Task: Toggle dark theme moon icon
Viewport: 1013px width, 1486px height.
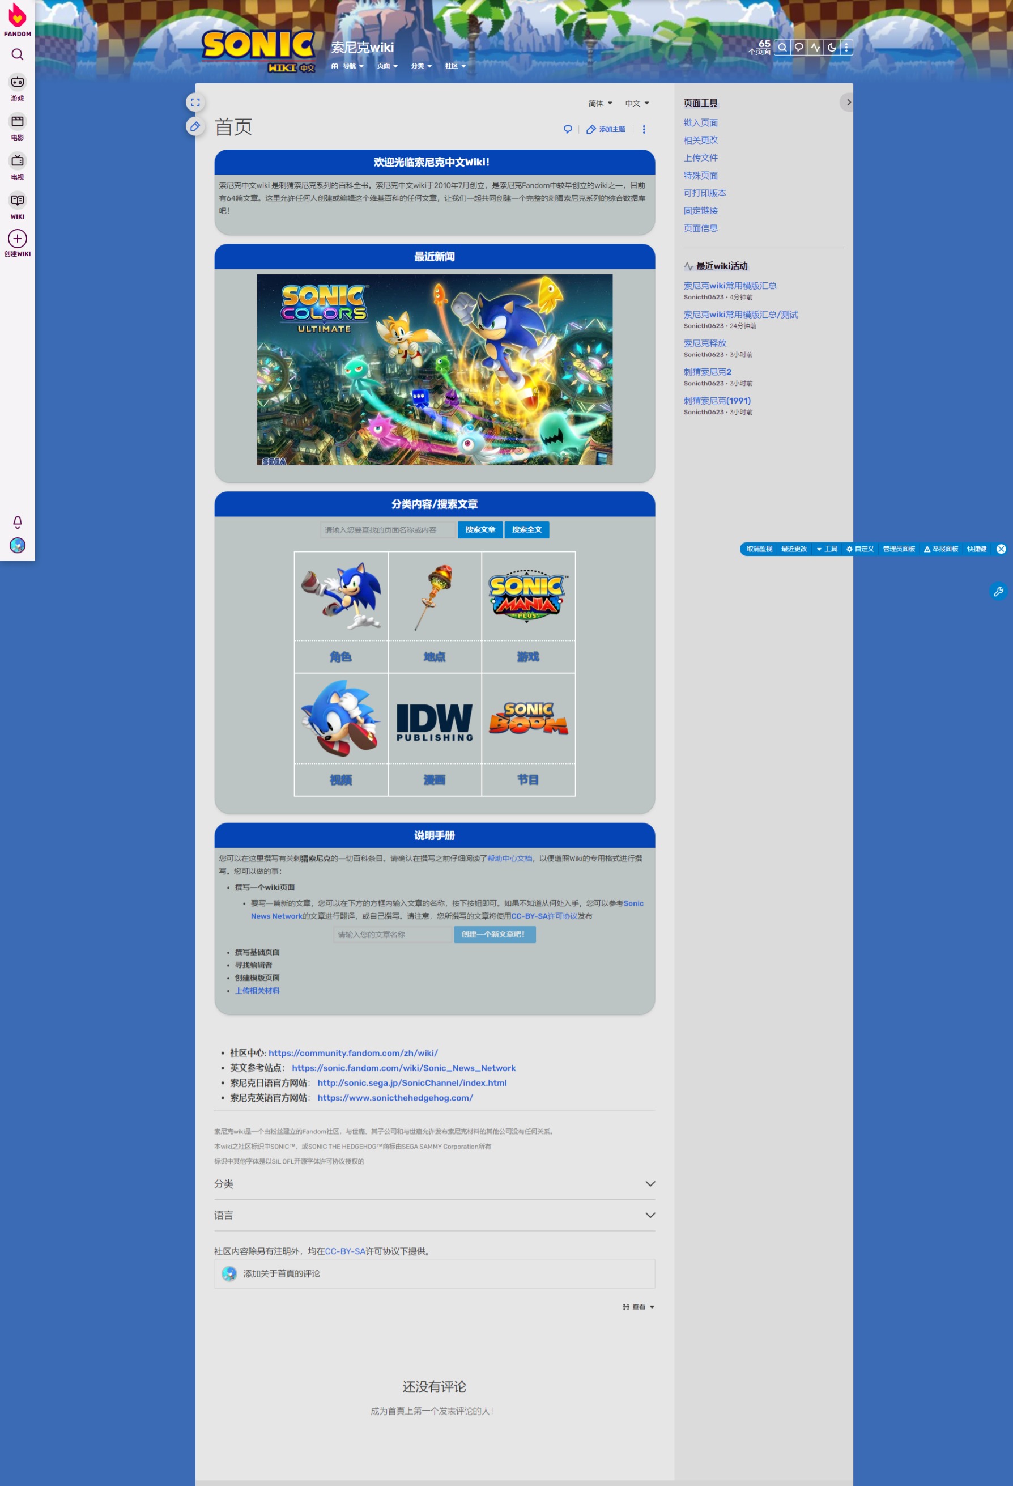Action: click(832, 47)
